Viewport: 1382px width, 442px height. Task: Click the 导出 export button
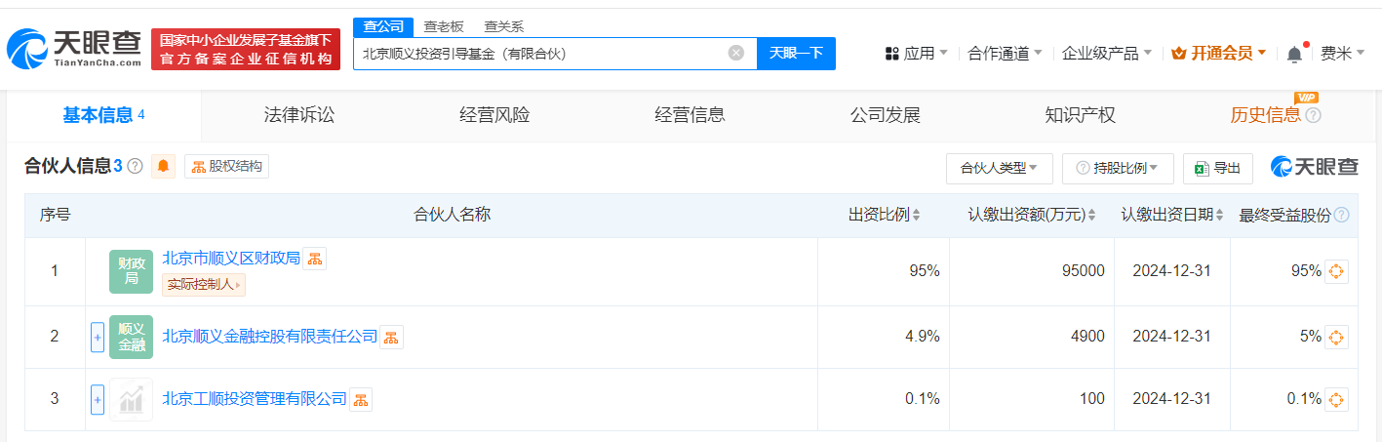[1217, 168]
